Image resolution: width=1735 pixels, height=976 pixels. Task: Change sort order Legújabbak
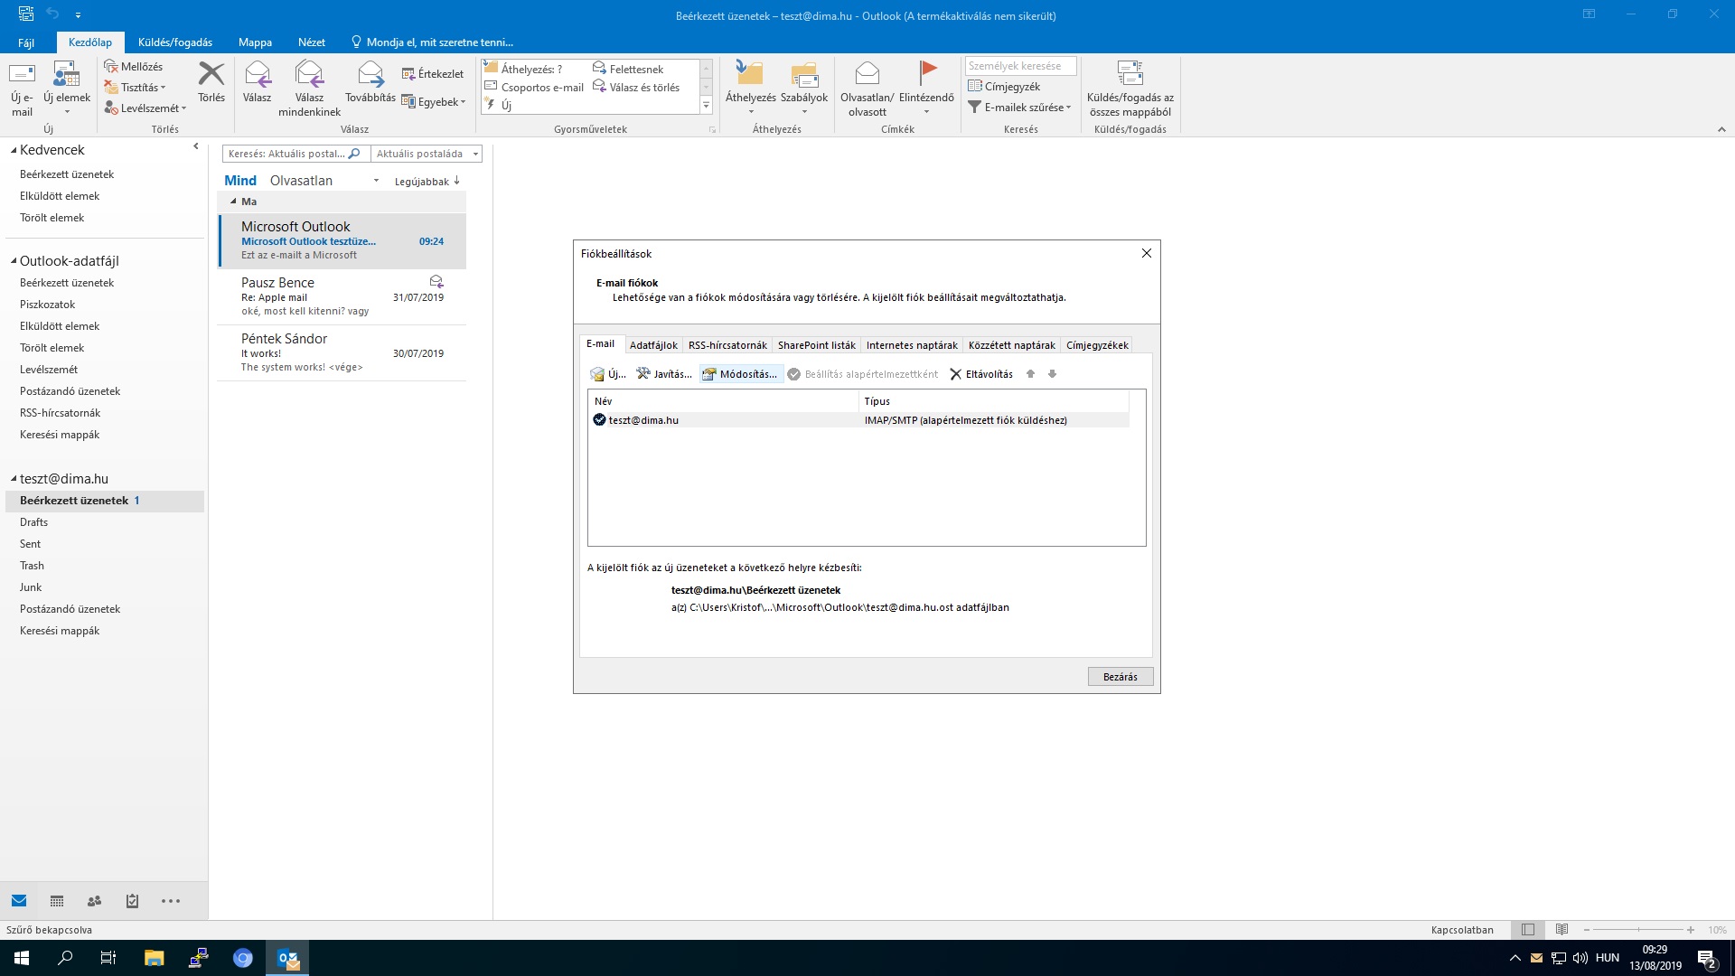point(427,182)
